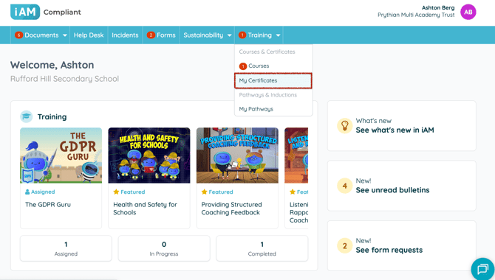Click Providing Structured Coaching Feedback title
This screenshot has height=280, width=495.
(x=231, y=209)
